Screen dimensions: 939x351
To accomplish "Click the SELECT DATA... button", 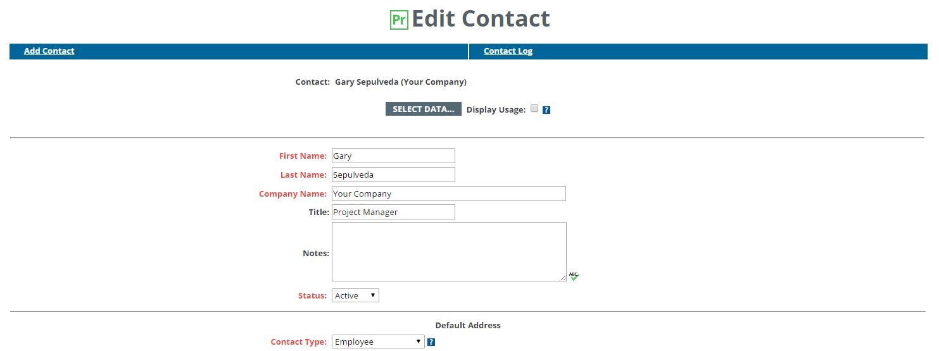I will click(424, 109).
